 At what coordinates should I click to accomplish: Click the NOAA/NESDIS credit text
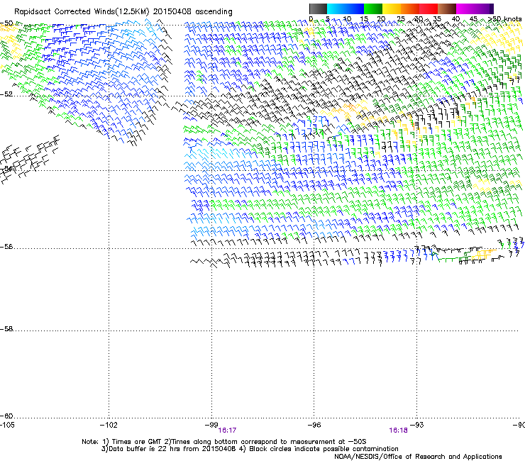pos(418,457)
